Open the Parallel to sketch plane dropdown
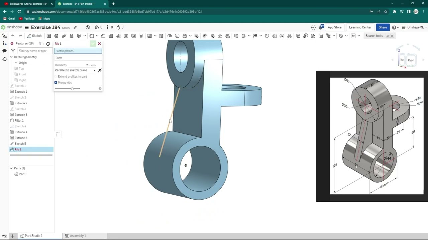The width and height of the screenshot is (428, 240). pyautogui.click(x=76, y=70)
